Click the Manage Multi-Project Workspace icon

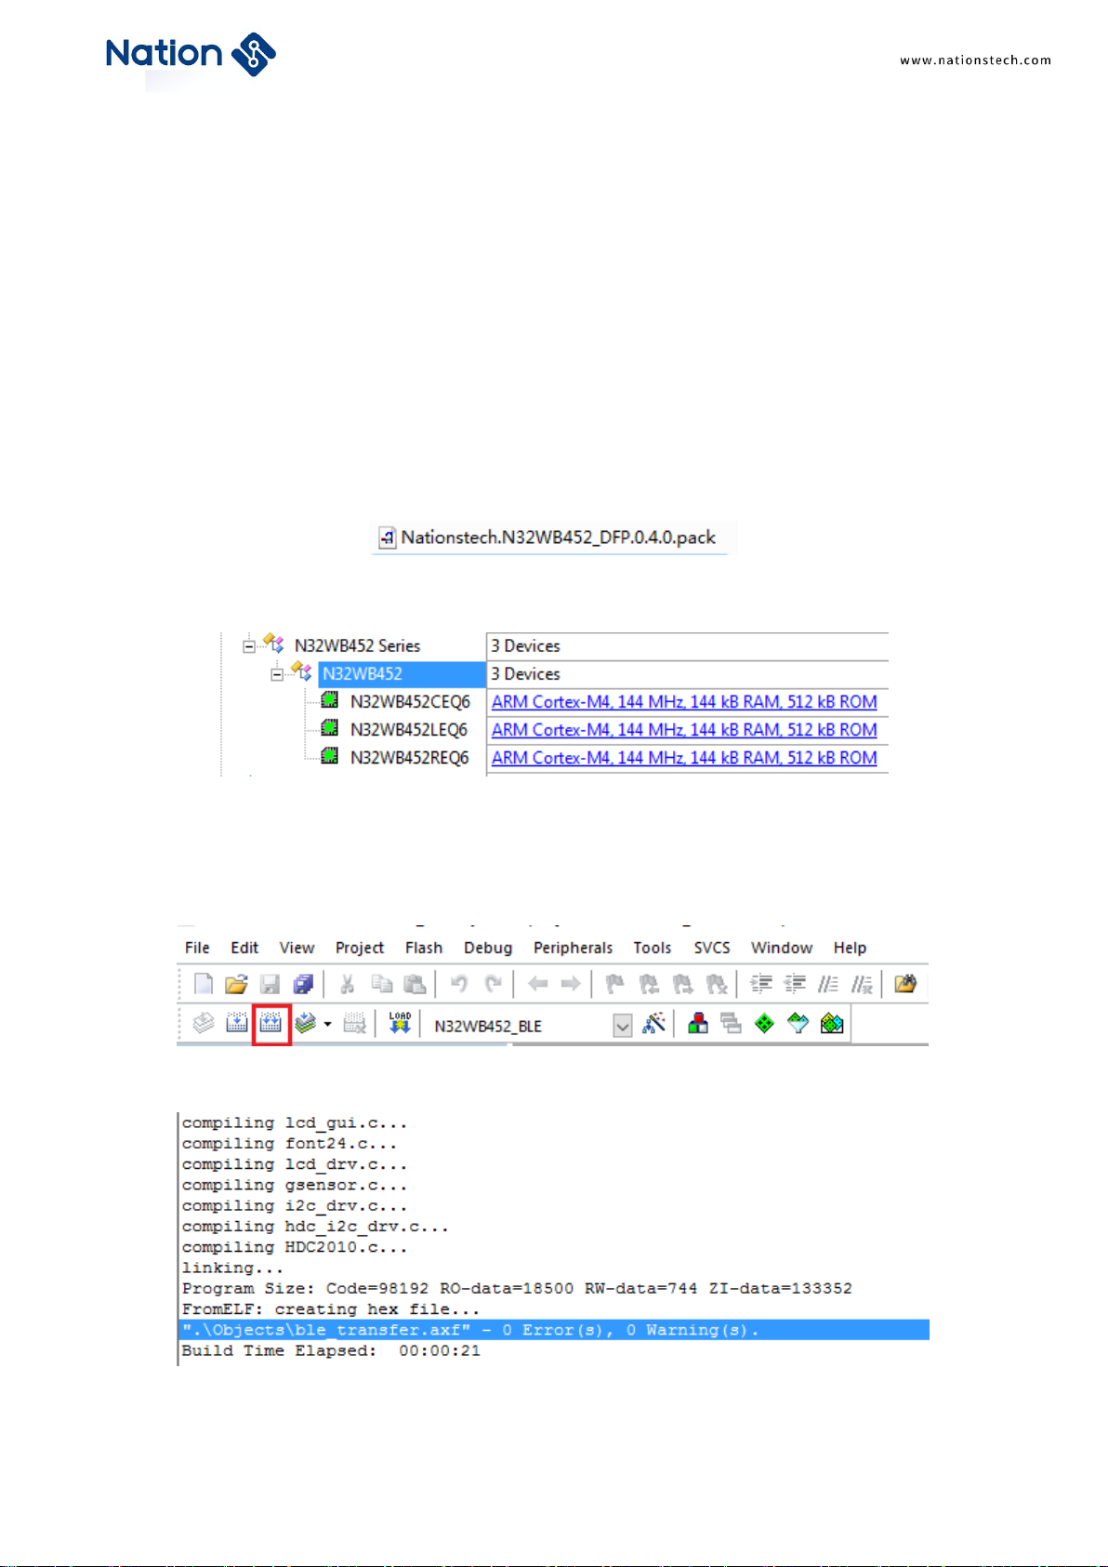[x=732, y=1024]
